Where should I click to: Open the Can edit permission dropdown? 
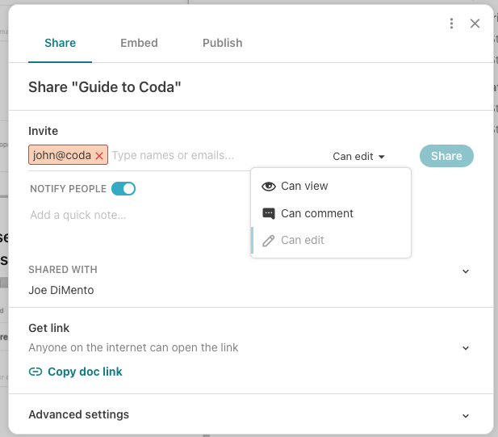358,157
